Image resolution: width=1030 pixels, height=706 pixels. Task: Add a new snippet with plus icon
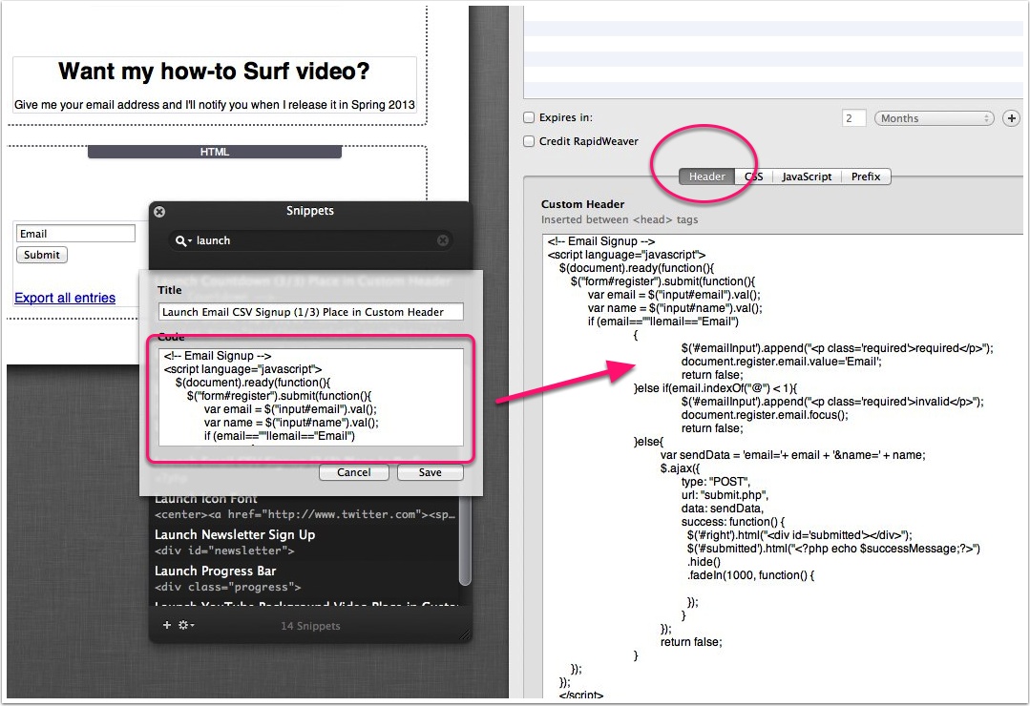click(167, 625)
